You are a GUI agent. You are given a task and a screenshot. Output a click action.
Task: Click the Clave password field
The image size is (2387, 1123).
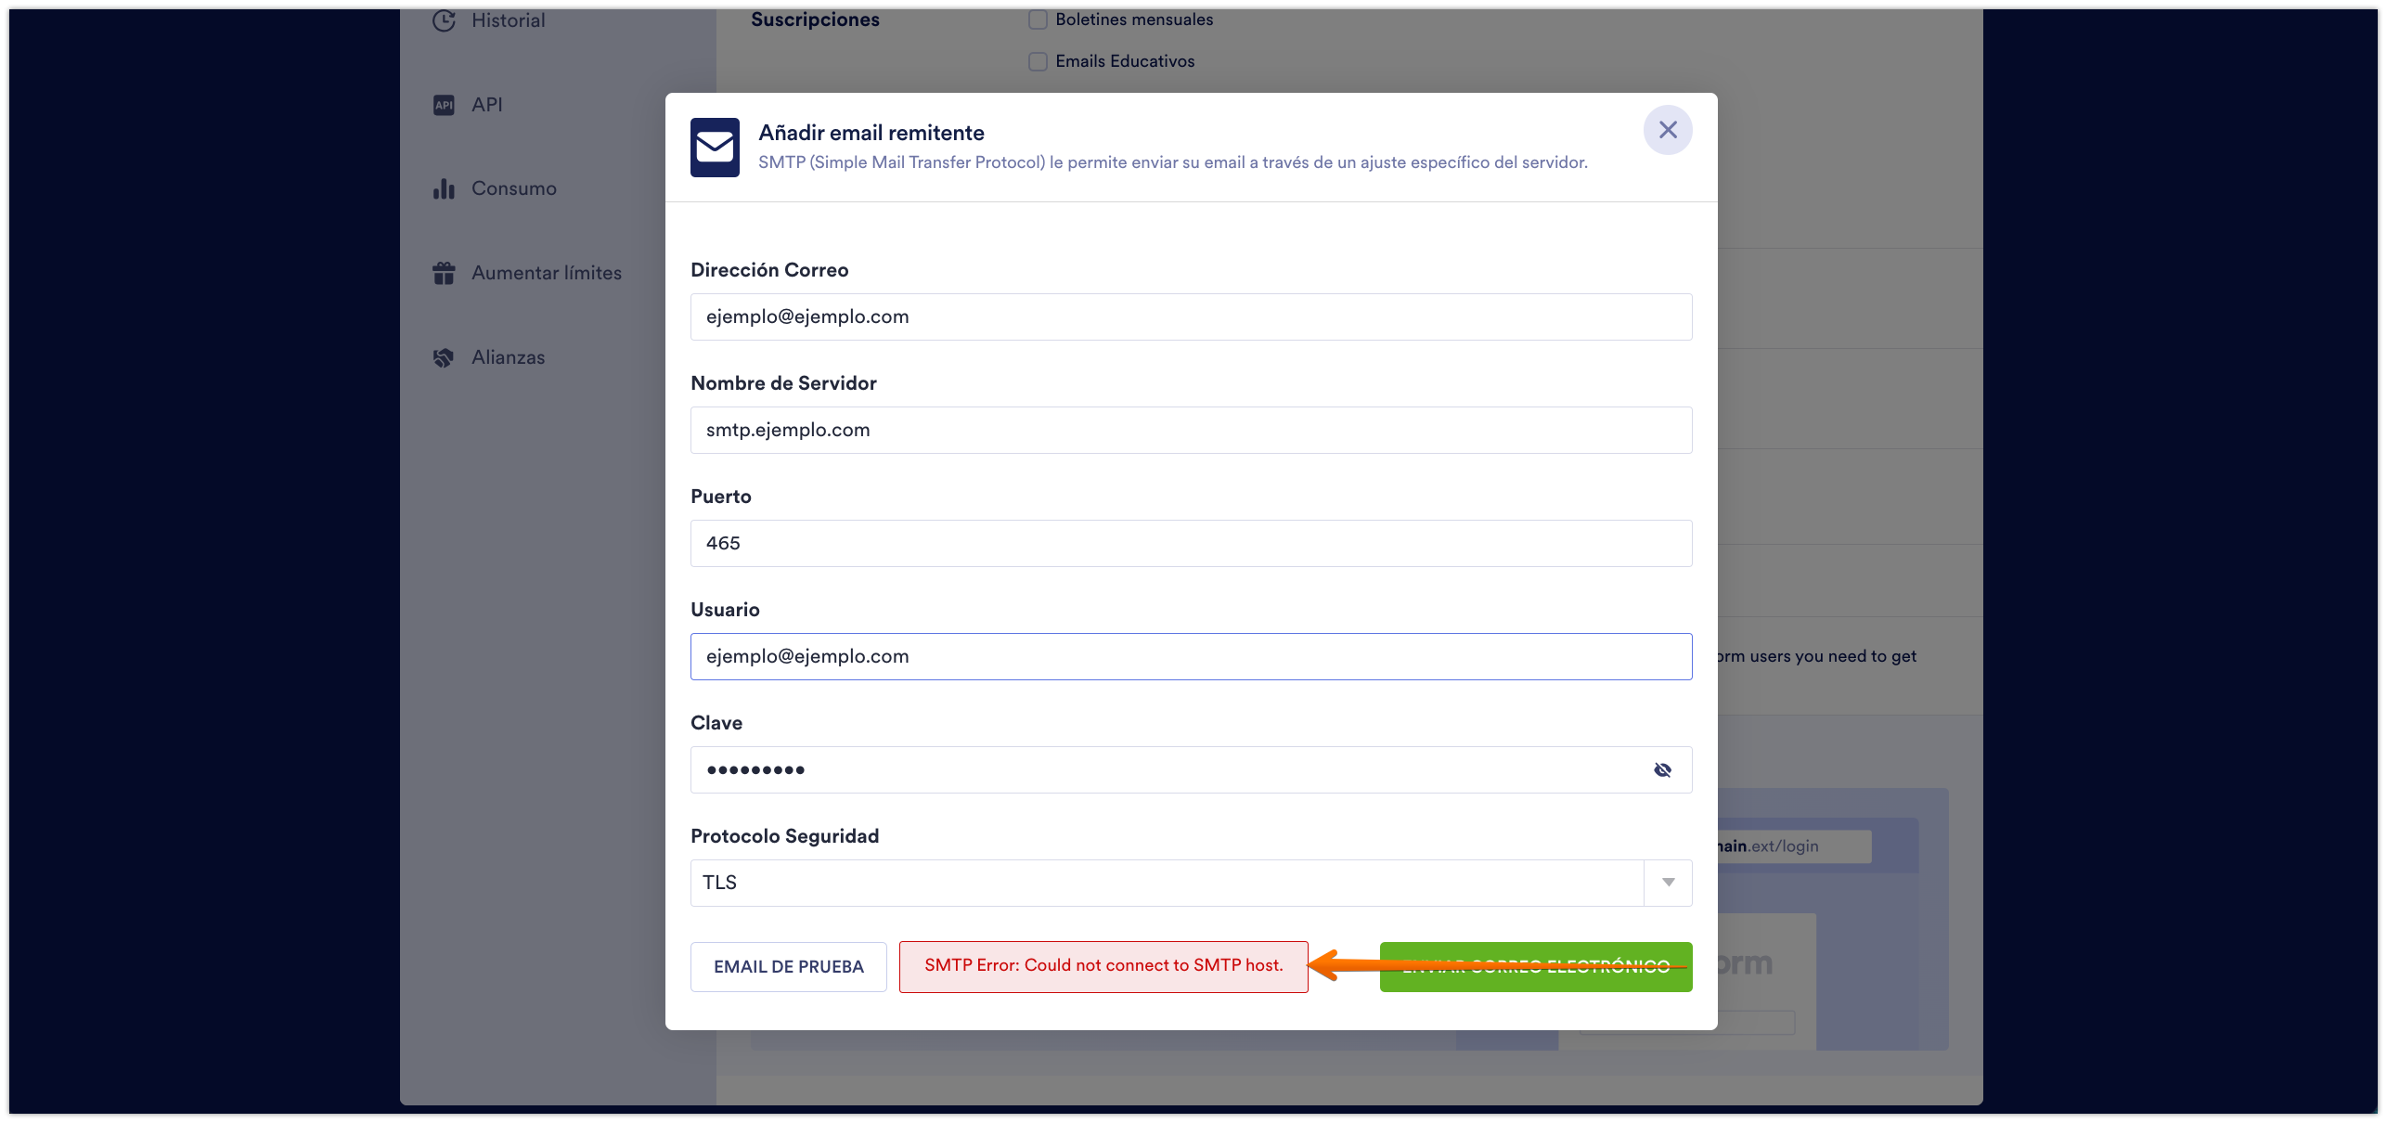pos(1169,770)
